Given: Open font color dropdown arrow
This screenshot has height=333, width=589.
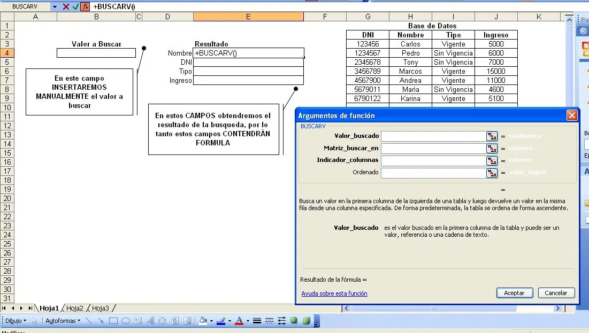Looking at the screenshot, I should [x=248, y=321].
